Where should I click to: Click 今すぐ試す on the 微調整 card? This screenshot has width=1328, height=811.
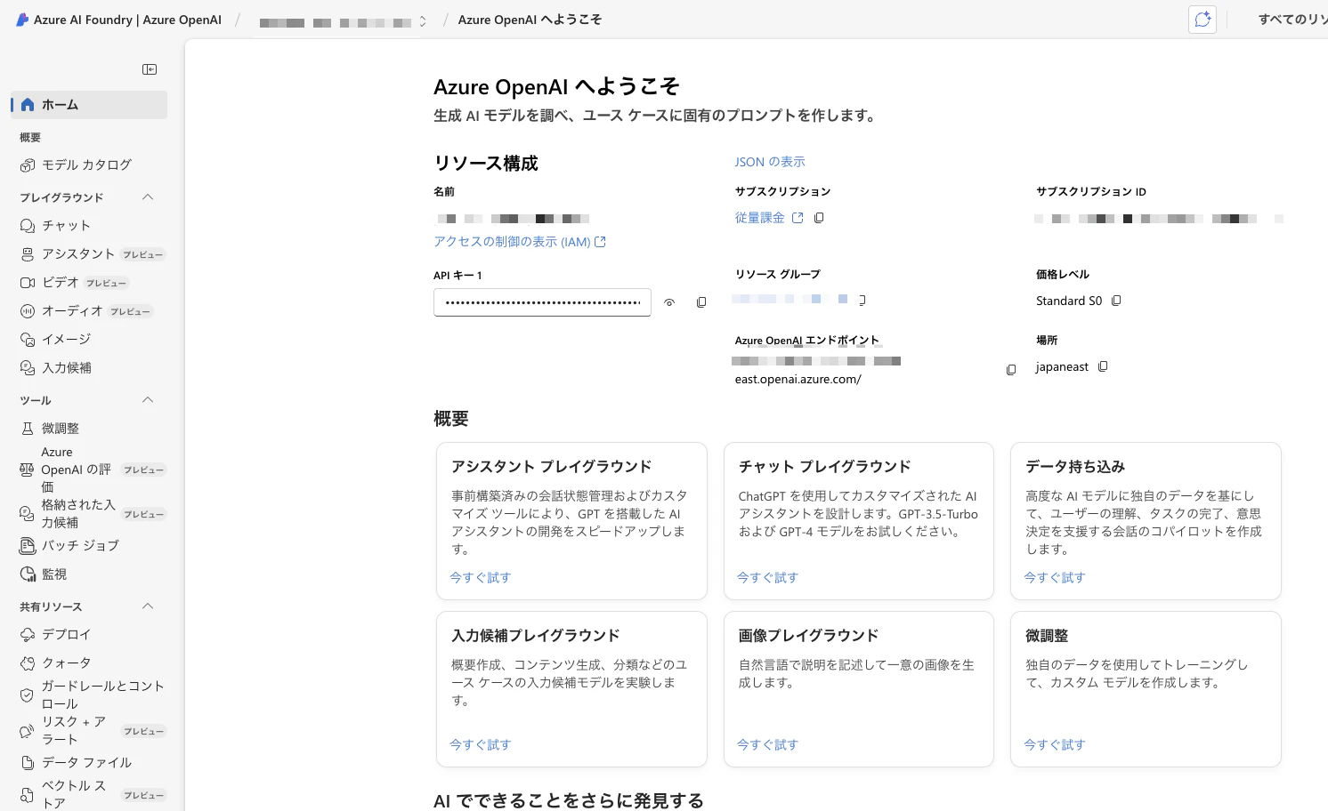point(1055,744)
